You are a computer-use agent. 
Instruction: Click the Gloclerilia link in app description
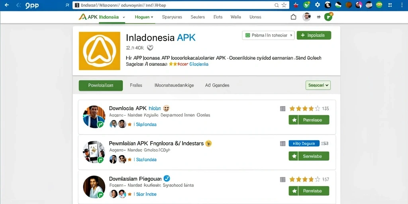199,64
